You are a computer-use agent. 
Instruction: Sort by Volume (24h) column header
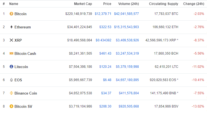[x=128, y=4]
